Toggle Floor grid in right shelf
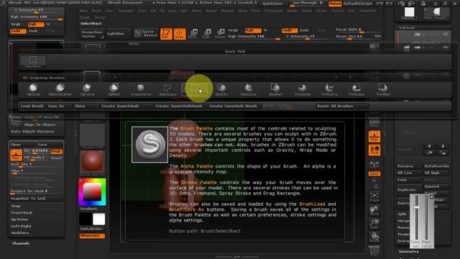Image resolution: width=460 pixels, height=259 pixels. [374, 137]
